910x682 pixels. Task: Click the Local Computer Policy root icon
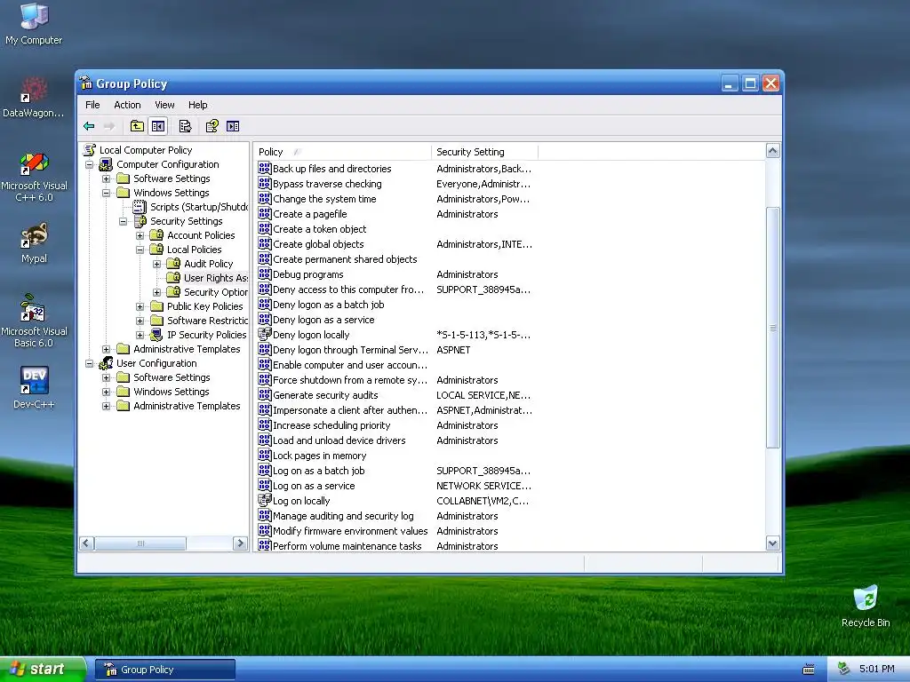point(90,150)
